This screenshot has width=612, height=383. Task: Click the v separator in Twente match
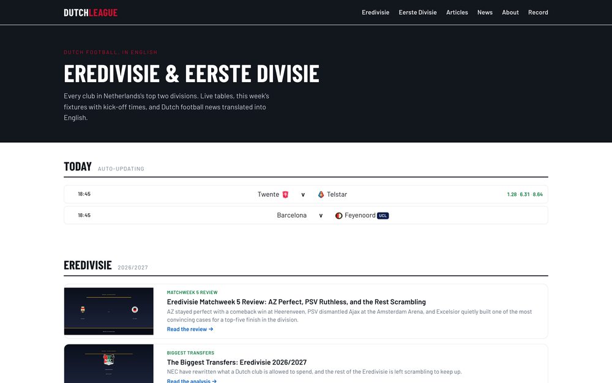pyautogui.click(x=303, y=195)
